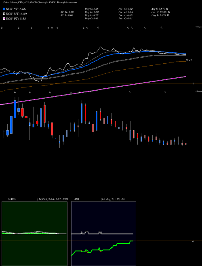Select the 'DOW MT: 6.59' legend label
This screenshot has width=202, height=266.
tap(16, 14)
